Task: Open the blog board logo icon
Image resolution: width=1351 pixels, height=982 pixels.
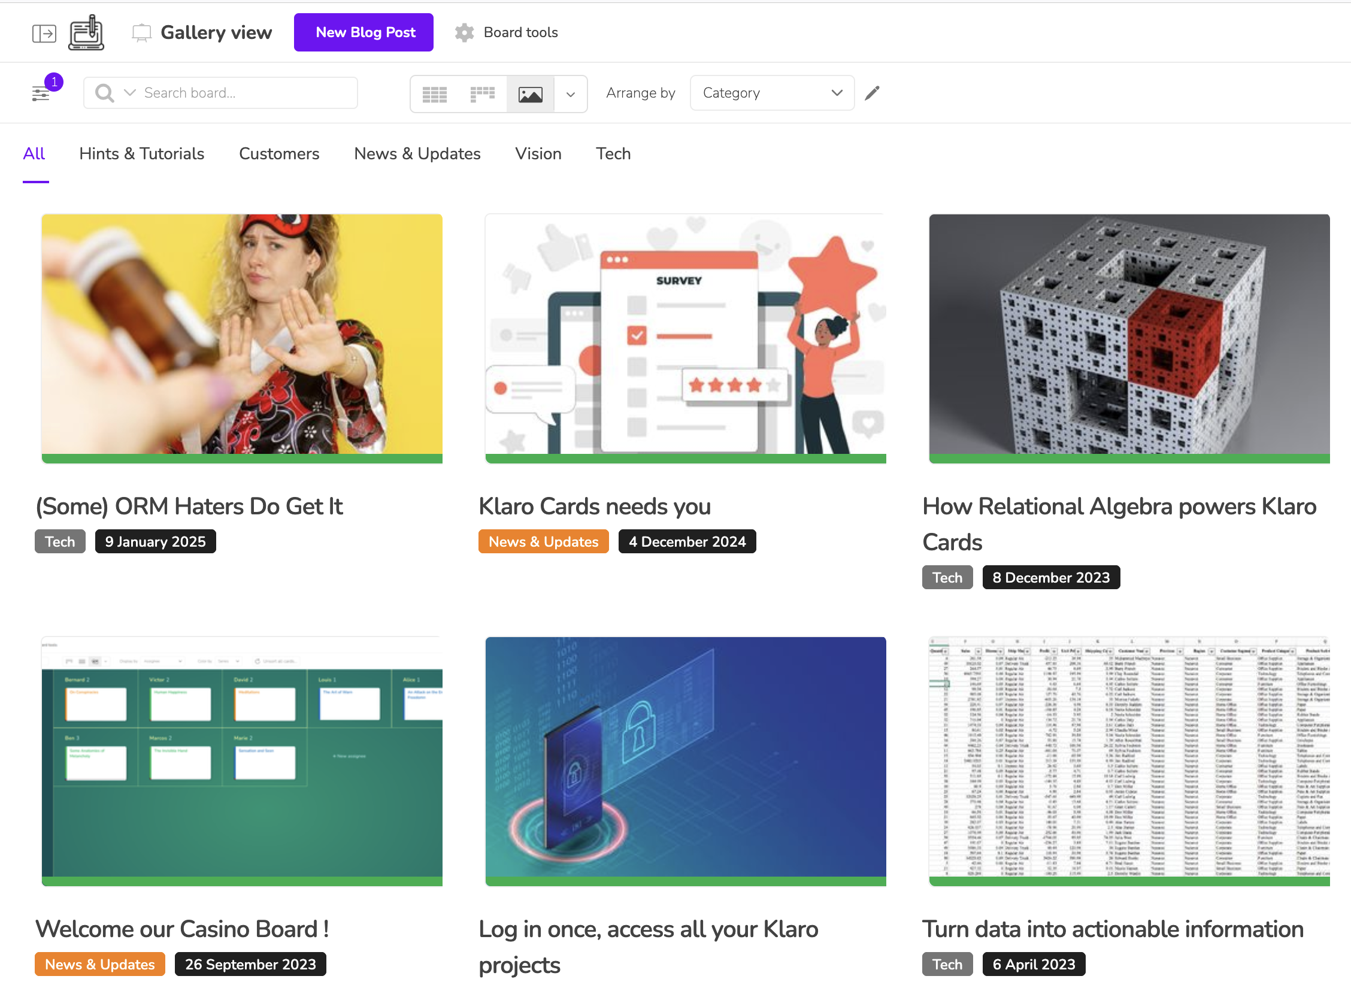Action: [86, 32]
